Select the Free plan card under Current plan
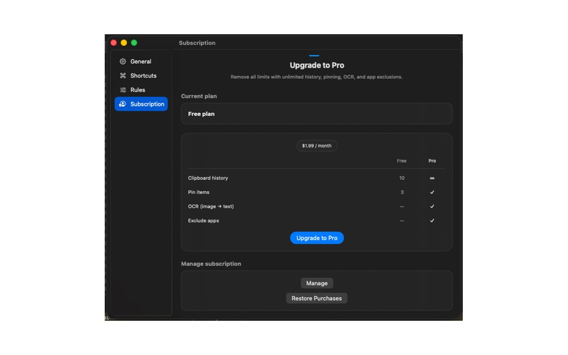This screenshot has height=355, width=568. point(316,114)
